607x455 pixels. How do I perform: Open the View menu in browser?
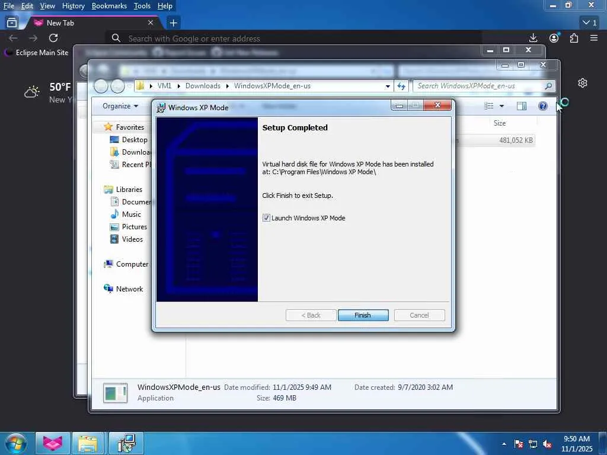(x=47, y=6)
